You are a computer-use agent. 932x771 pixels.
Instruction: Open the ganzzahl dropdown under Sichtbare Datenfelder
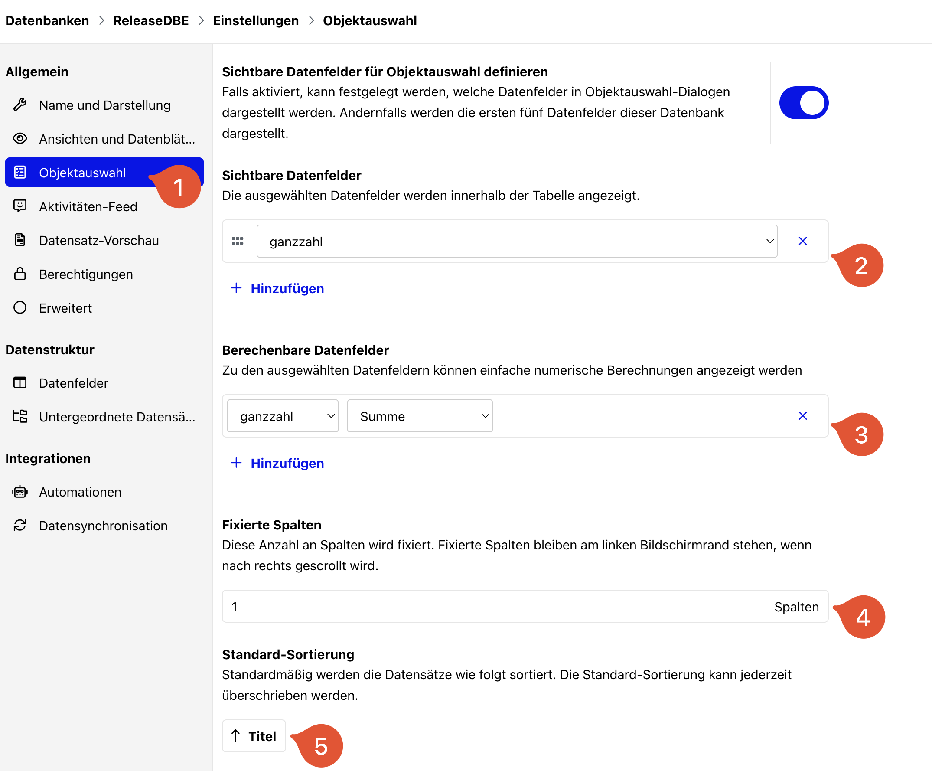(x=517, y=241)
